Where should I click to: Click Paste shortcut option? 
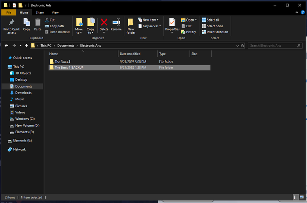click(57, 32)
